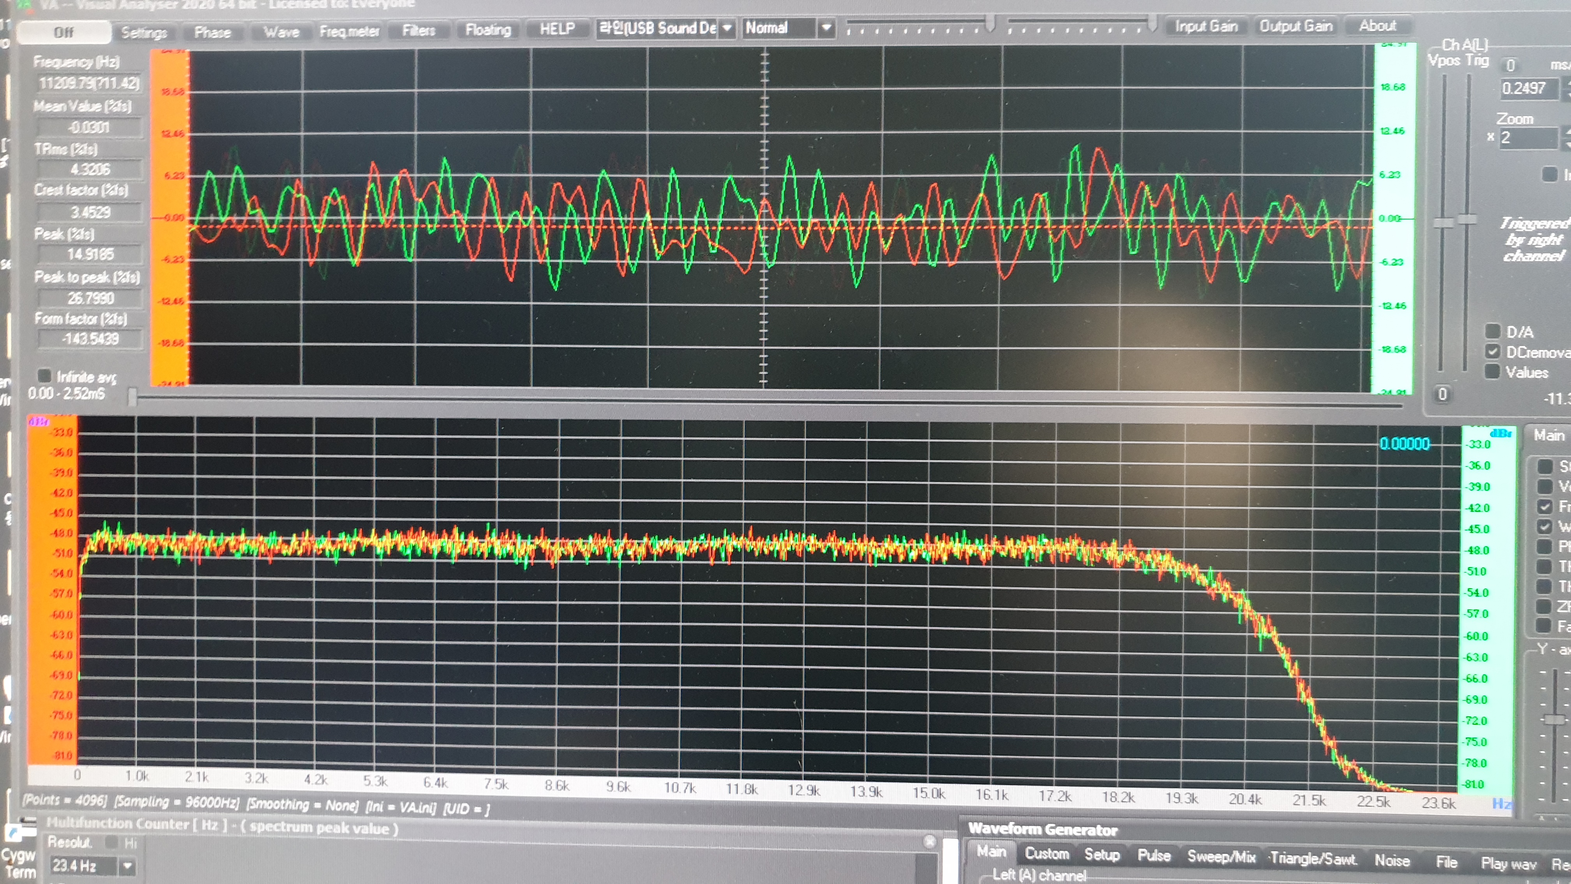Click the Off toggle button
This screenshot has width=1571, height=884.
[x=64, y=32]
